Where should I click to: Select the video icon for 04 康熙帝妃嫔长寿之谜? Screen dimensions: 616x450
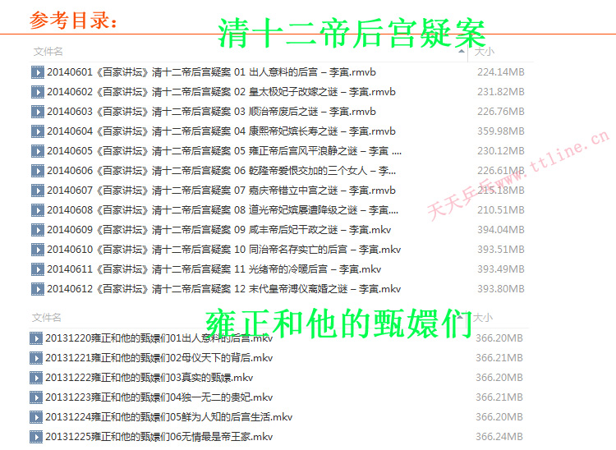click(x=37, y=131)
